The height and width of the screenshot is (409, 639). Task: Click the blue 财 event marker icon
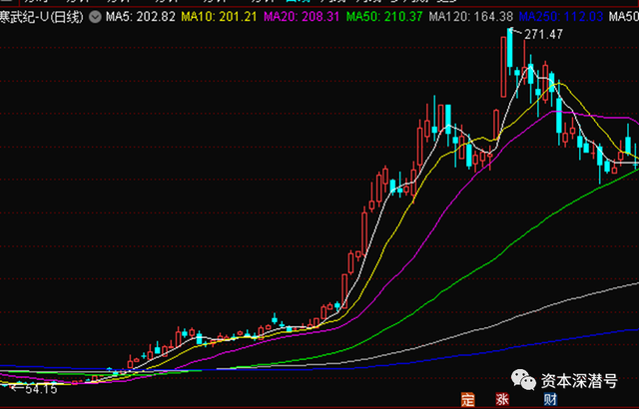pos(550,399)
